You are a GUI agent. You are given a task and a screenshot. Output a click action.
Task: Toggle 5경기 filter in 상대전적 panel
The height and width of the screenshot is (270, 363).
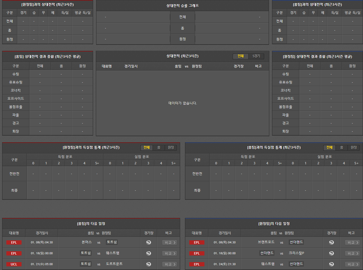[x=256, y=56]
